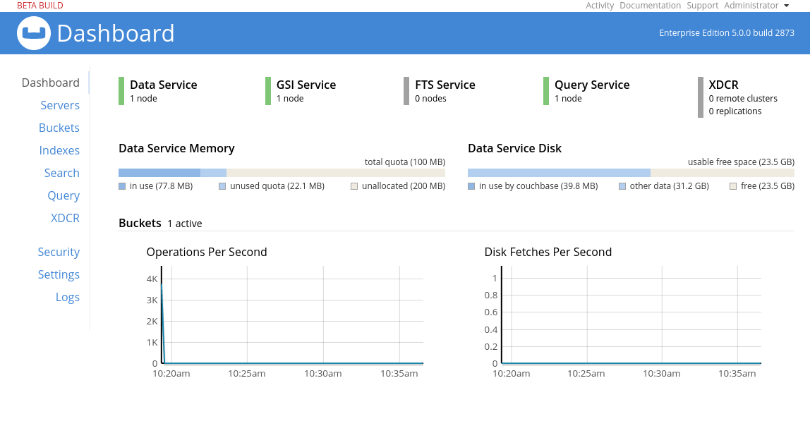
Task: Click the Activity link in header
Action: click(600, 6)
